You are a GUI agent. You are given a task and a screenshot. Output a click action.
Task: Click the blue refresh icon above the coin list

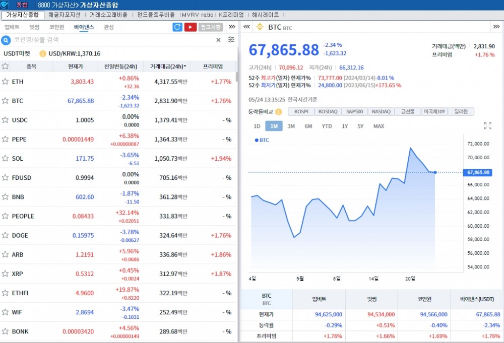pos(177,27)
